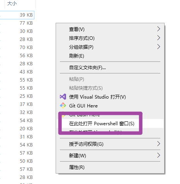Click the 排序方式(O) menu entry
Image resolution: width=180 pixels, height=184 pixels.
[x=110, y=38]
